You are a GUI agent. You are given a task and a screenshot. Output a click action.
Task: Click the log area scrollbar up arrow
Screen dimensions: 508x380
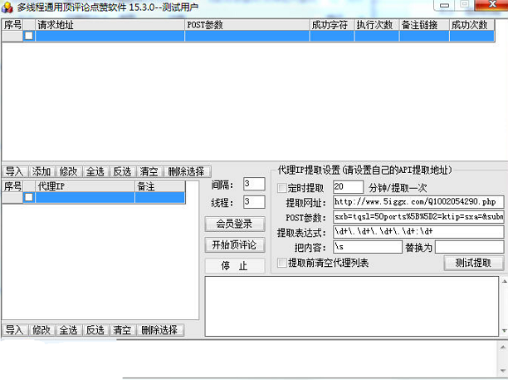click(504, 281)
